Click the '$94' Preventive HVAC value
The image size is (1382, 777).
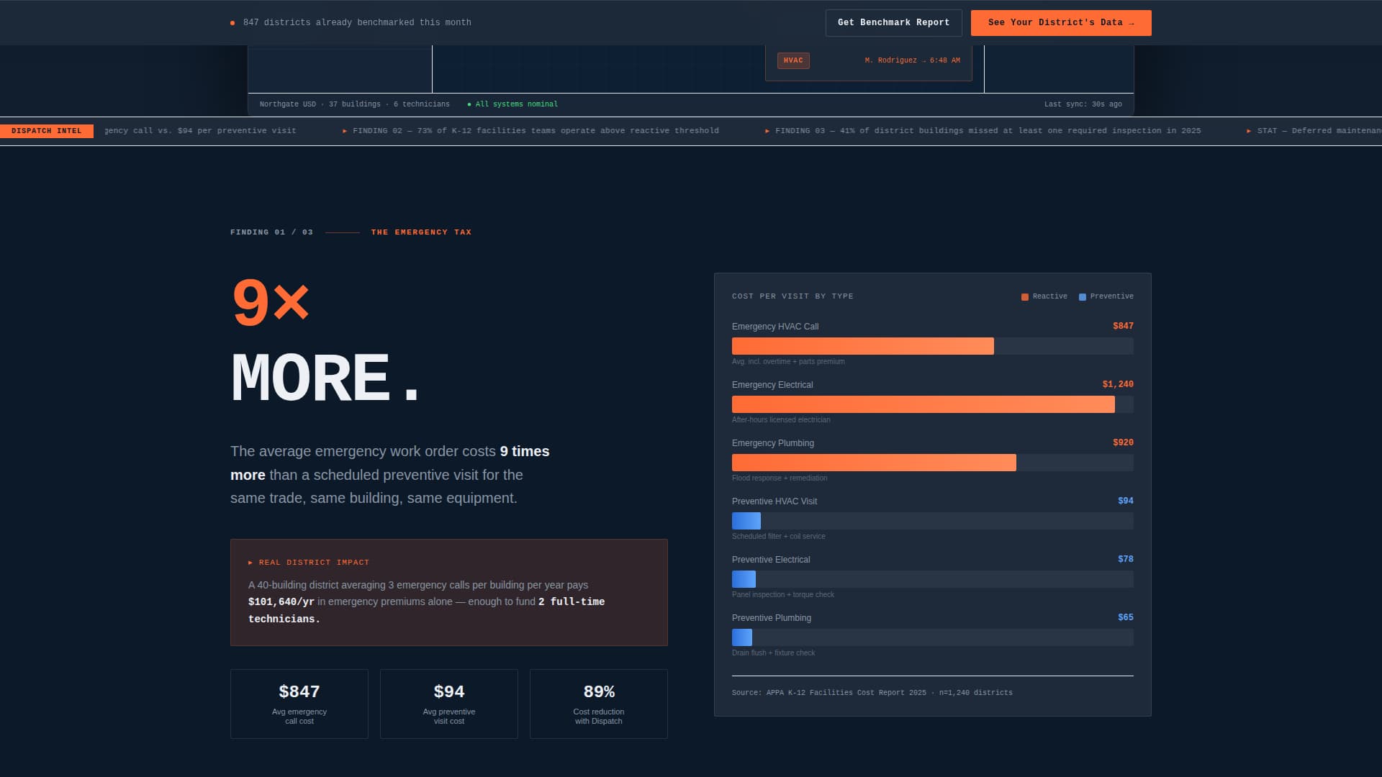pos(1126,501)
